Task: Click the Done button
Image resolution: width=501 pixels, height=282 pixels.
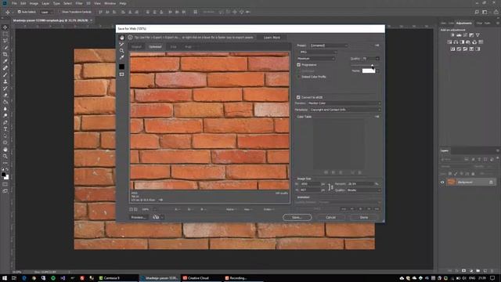Action: tap(364, 218)
